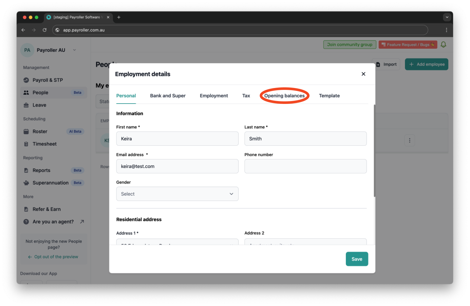Image resolution: width=470 pixels, height=306 pixels.
Task: Switch to the Opening balances tab
Action: 284,96
